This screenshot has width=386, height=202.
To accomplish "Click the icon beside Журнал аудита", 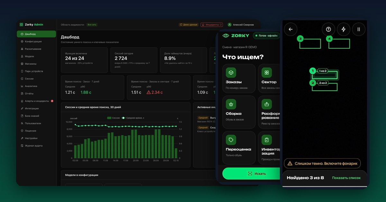I will pyautogui.click(x=22, y=146).
